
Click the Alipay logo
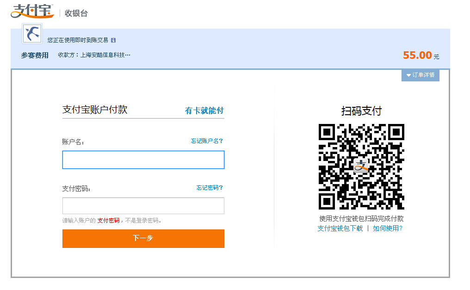[32, 11]
